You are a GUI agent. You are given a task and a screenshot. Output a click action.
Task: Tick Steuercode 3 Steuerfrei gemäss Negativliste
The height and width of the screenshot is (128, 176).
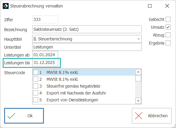pyautogui.click(x=35, y=86)
